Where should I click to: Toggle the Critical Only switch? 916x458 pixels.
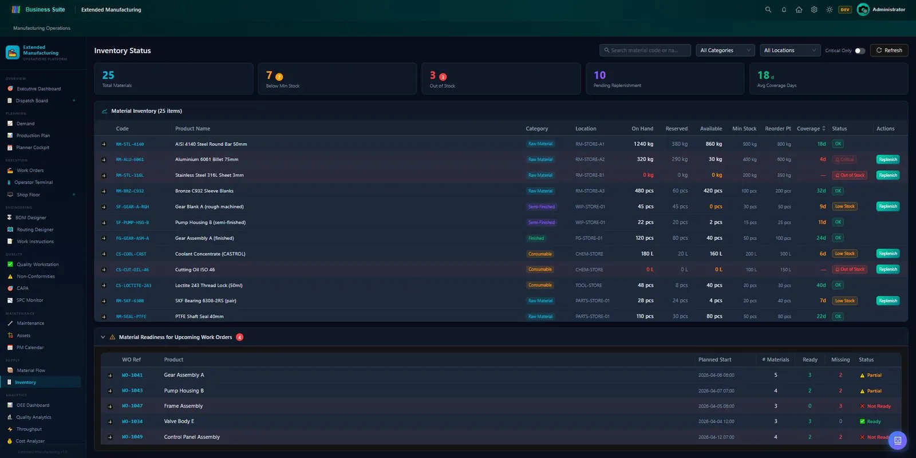point(859,50)
